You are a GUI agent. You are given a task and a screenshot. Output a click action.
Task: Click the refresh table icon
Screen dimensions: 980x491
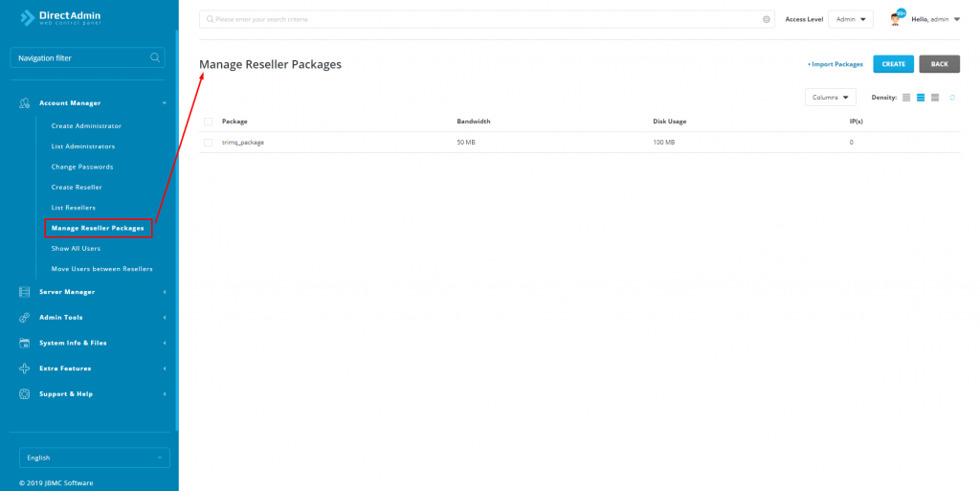(x=952, y=98)
